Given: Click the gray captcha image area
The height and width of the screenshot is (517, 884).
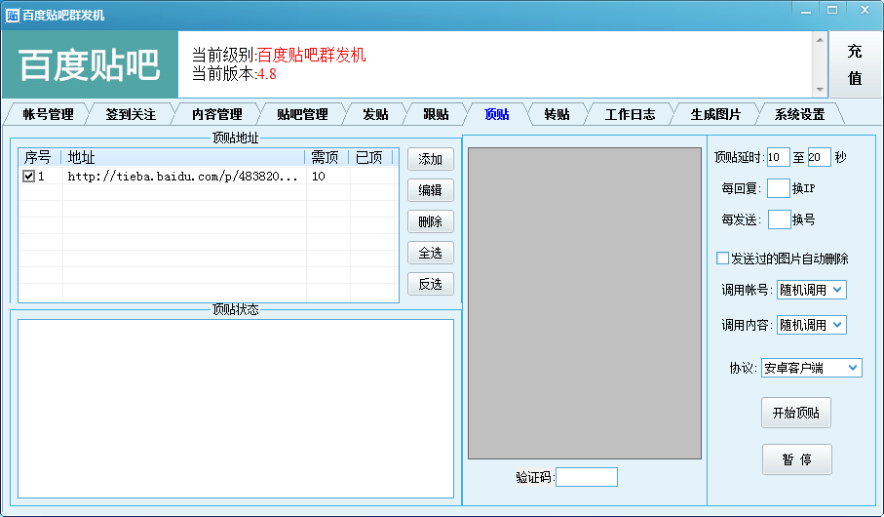Looking at the screenshot, I should 585,303.
